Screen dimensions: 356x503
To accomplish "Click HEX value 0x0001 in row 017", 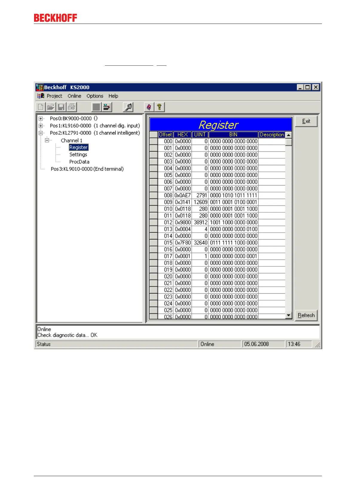I will point(182,256).
